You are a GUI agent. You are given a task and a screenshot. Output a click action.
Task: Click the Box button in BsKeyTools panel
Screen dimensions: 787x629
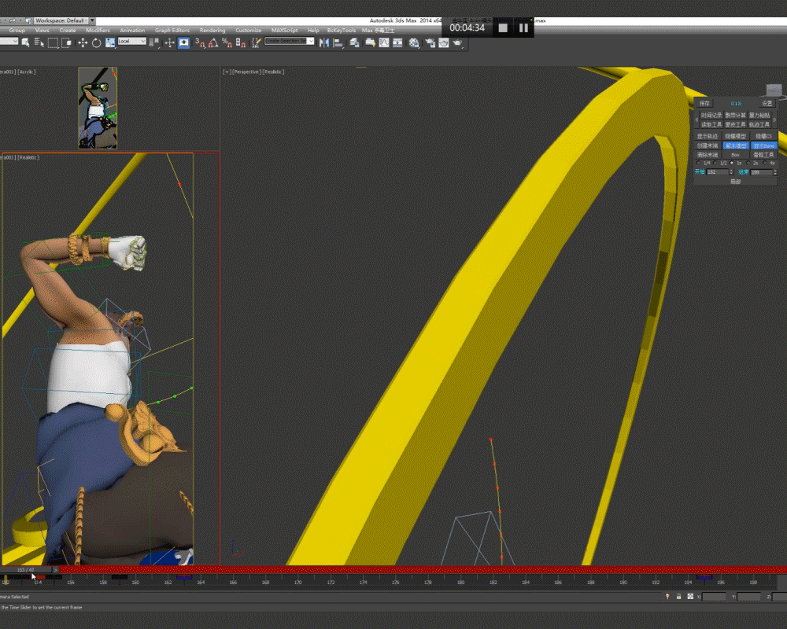click(x=735, y=154)
